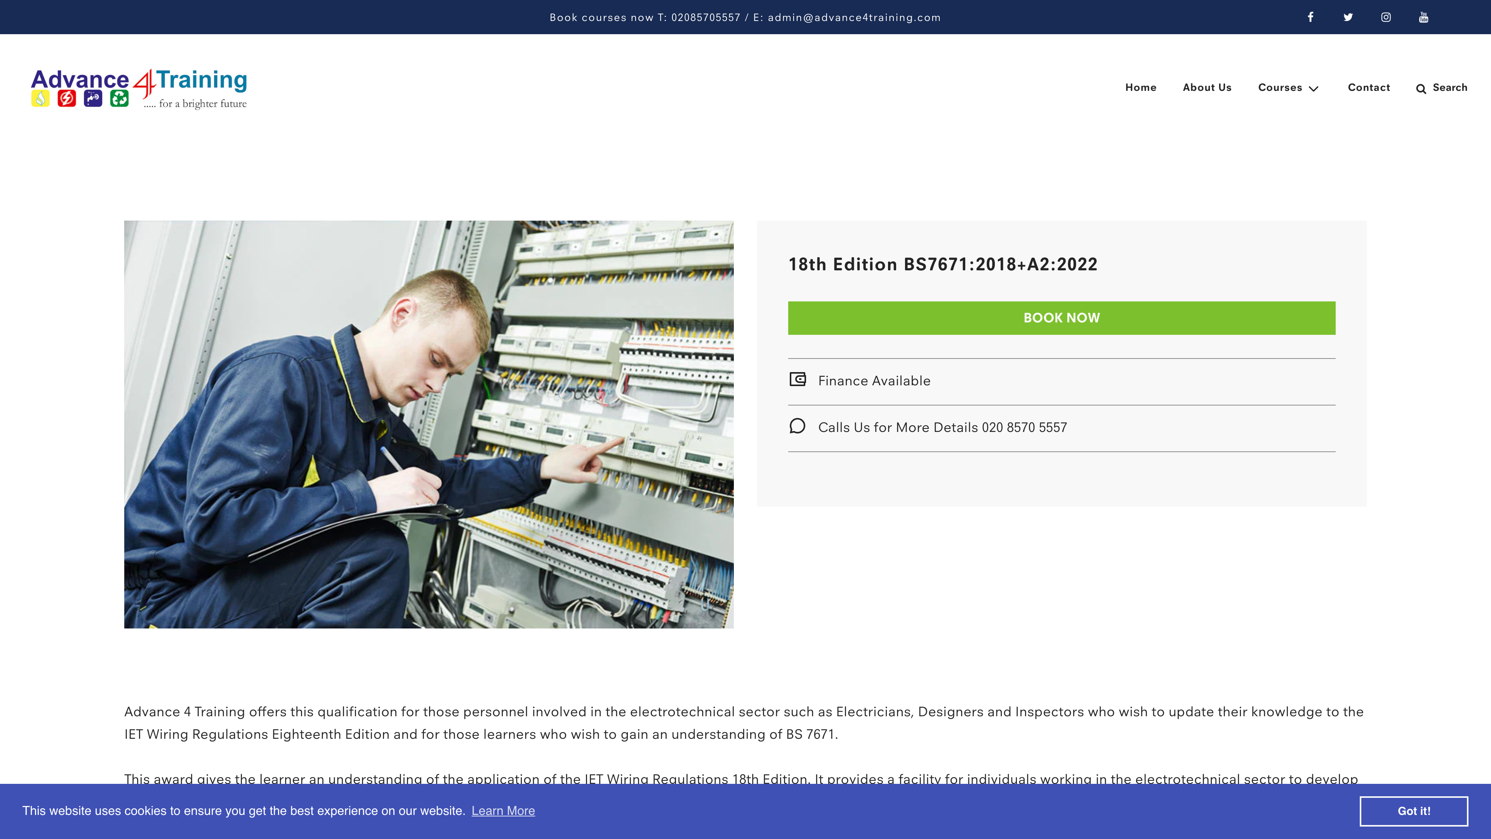Open the Learn More cookies link

(503, 811)
